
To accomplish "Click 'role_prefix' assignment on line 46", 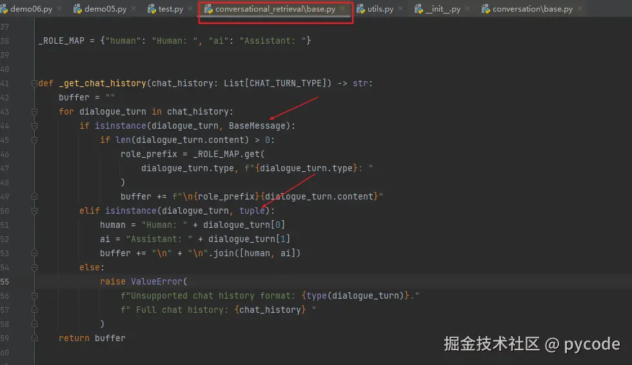I will (149, 154).
